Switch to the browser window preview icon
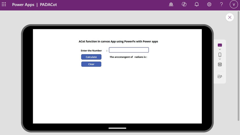Viewport: 240px width, 135px height. coord(220,64)
